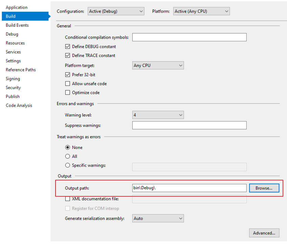This screenshot has width=287, height=244.
Task: Open the Build Events tab
Action: tap(17, 25)
